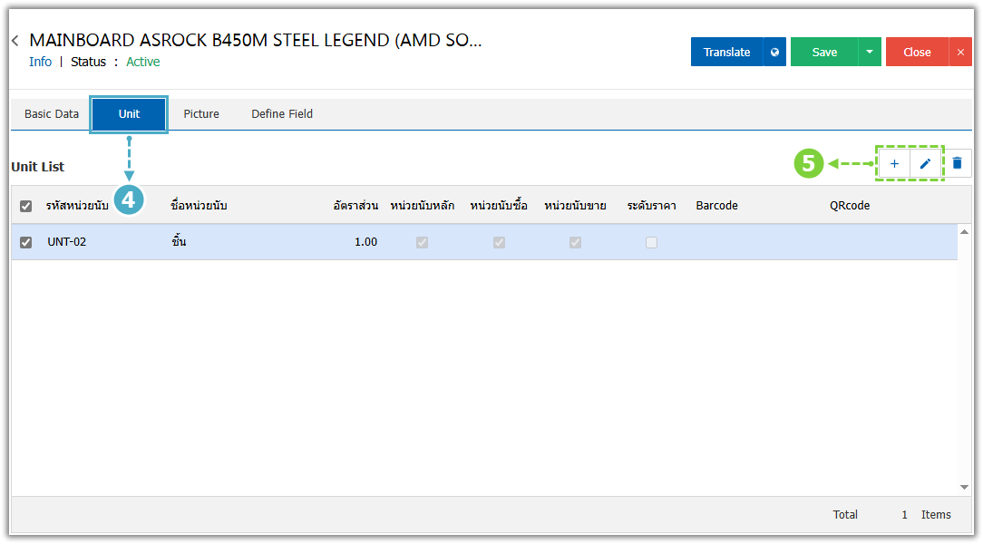Image resolution: width=983 pixels, height=544 pixels.
Task: Expand the Save dropdown arrow
Action: (869, 52)
